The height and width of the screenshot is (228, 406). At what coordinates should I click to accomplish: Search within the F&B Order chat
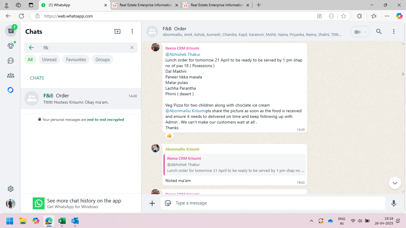pyautogui.click(x=379, y=31)
